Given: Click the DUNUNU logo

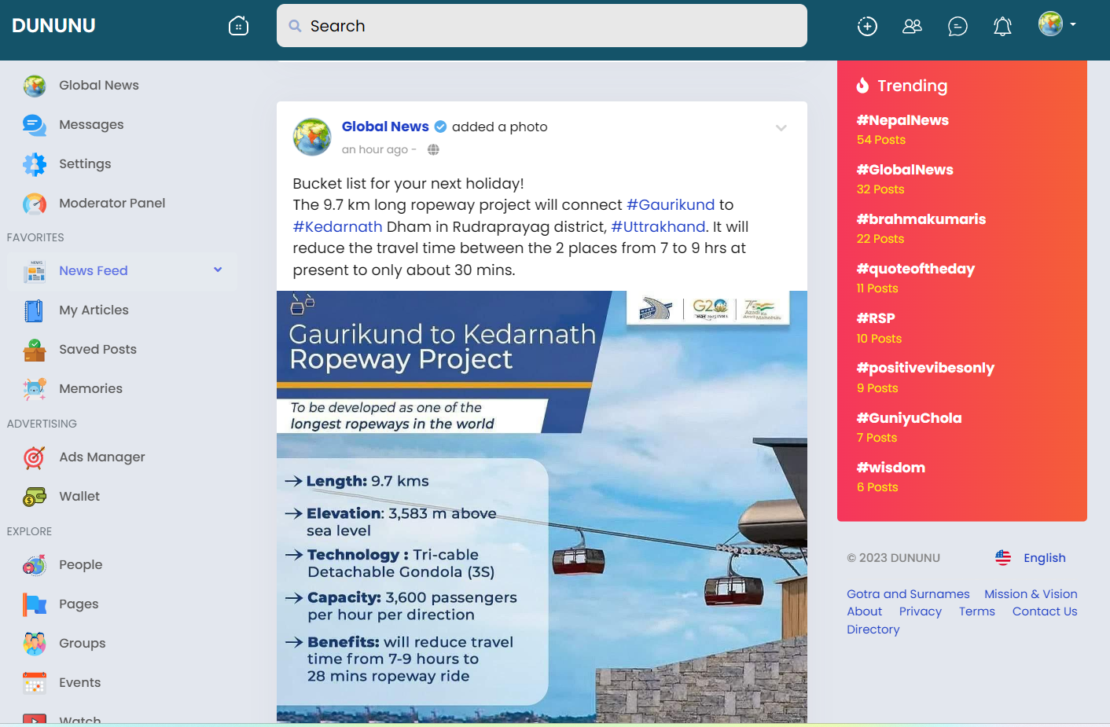Looking at the screenshot, I should click(53, 26).
